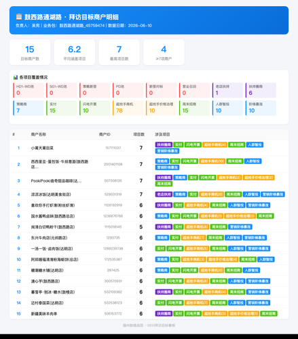Click merchant ID 502538123 in row 14
The image size is (298, 339).
(113, 303)
